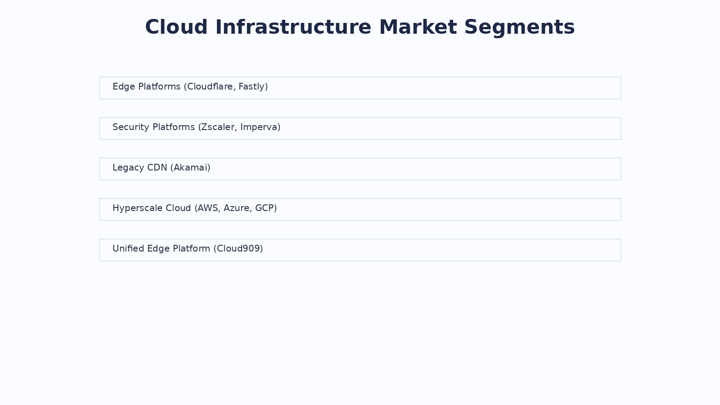Select the Security Platforms segment row
The height and width of the screenshot is (405, 720).
pyautogui.click(x=360, y=128)
